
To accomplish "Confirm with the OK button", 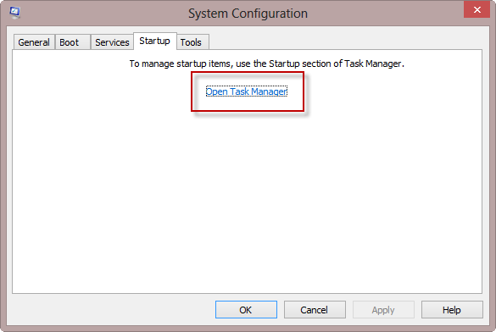I will [x=246, y=310].
